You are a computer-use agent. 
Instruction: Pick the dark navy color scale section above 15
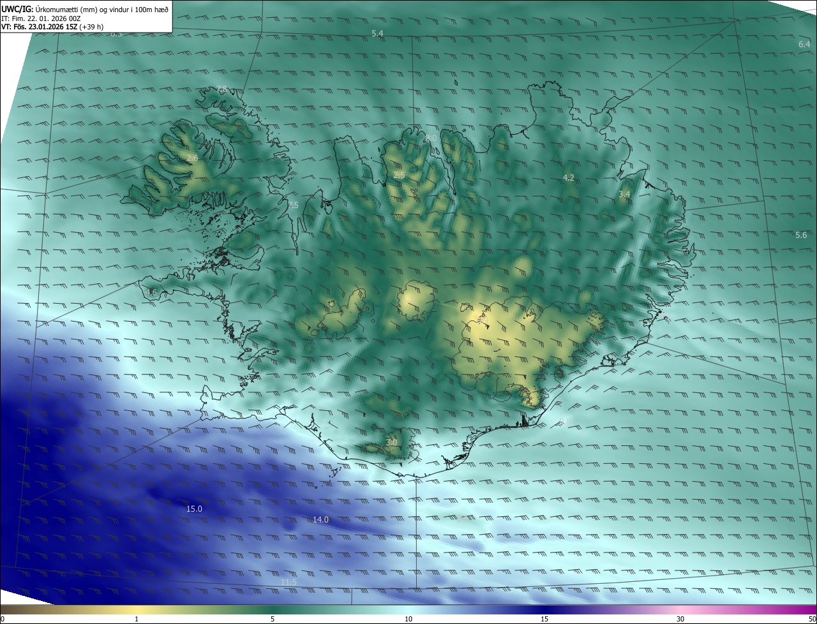pyautogui.click(x=544, y=609)
